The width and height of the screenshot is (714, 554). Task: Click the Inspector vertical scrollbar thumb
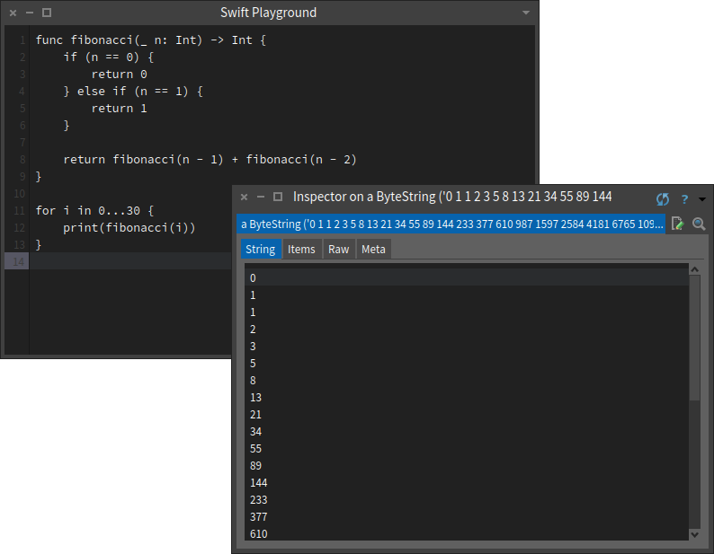[x=694, y=338]
